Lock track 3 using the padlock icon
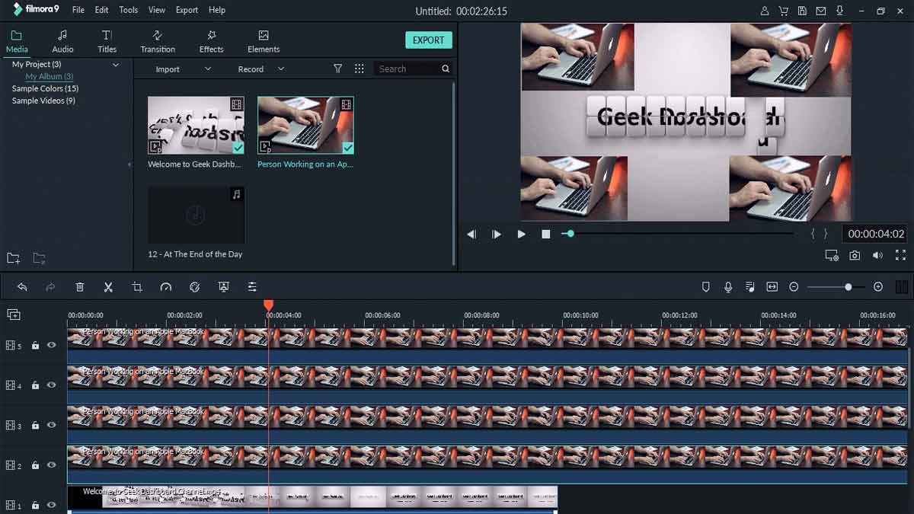The height and width of the screenshot is (514, 914). [35, 425]
